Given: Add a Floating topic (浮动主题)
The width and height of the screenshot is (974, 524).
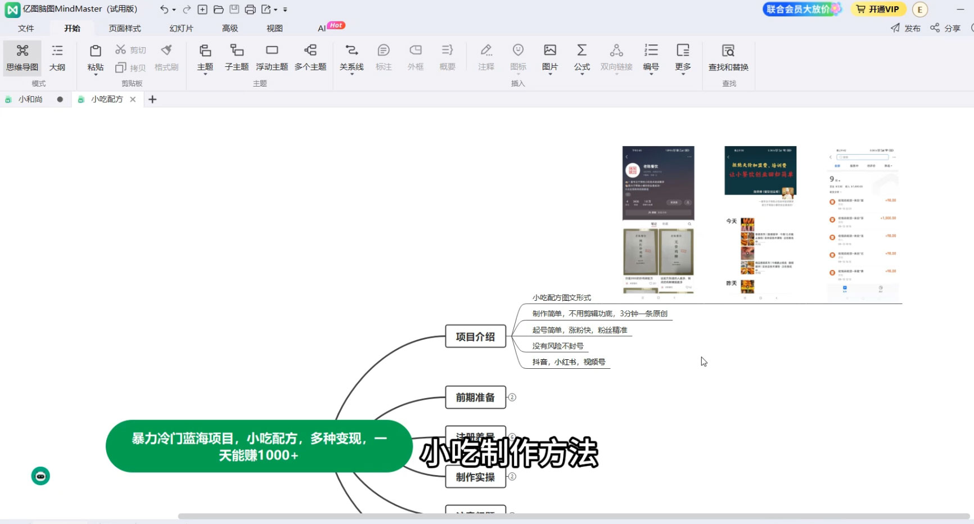Looking at the screenshot, I should click(x=272, y=57).
